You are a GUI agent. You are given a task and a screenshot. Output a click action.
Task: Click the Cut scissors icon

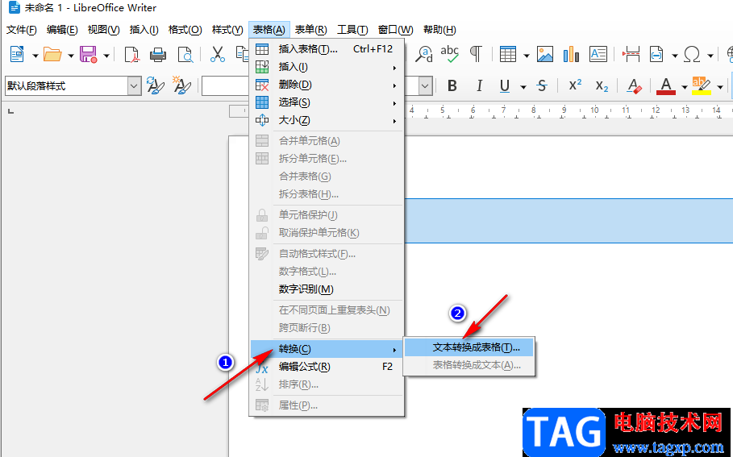(x=218, y=55)
